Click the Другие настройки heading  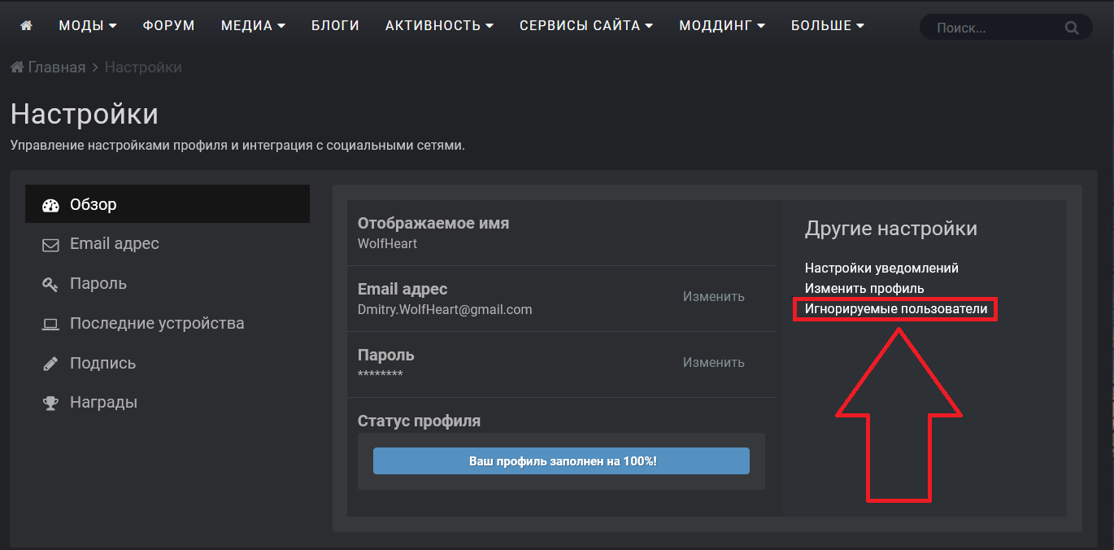coord(891,229)
